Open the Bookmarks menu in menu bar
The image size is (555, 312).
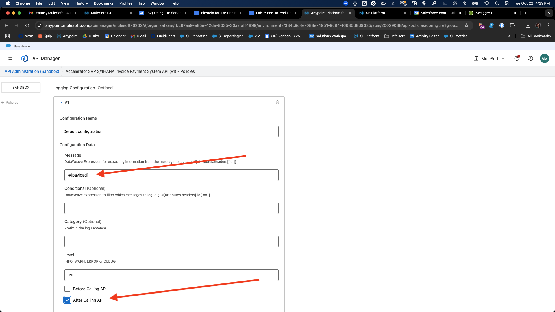[103, 3]
